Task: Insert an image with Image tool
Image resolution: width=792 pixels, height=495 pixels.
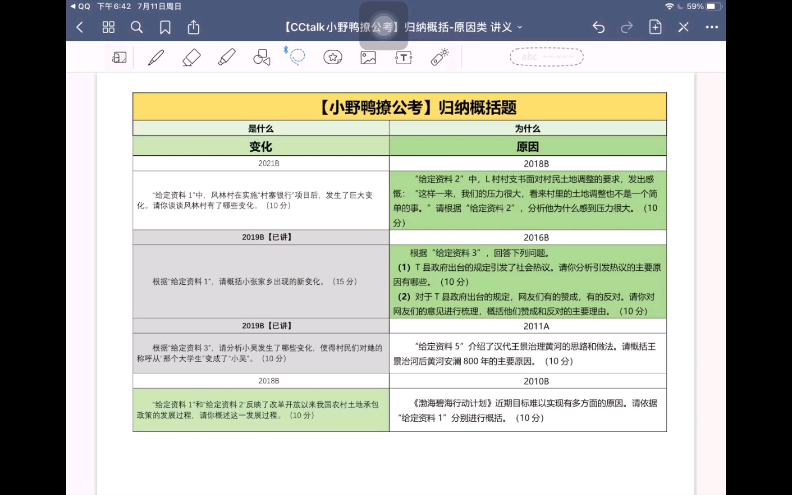Action: tap(368, 57)
